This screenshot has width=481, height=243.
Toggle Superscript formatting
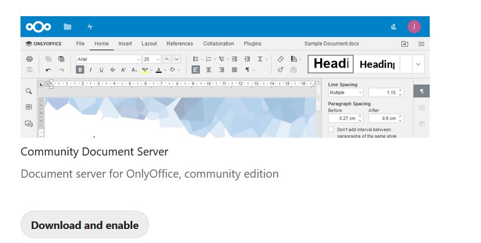click(123, 70)
